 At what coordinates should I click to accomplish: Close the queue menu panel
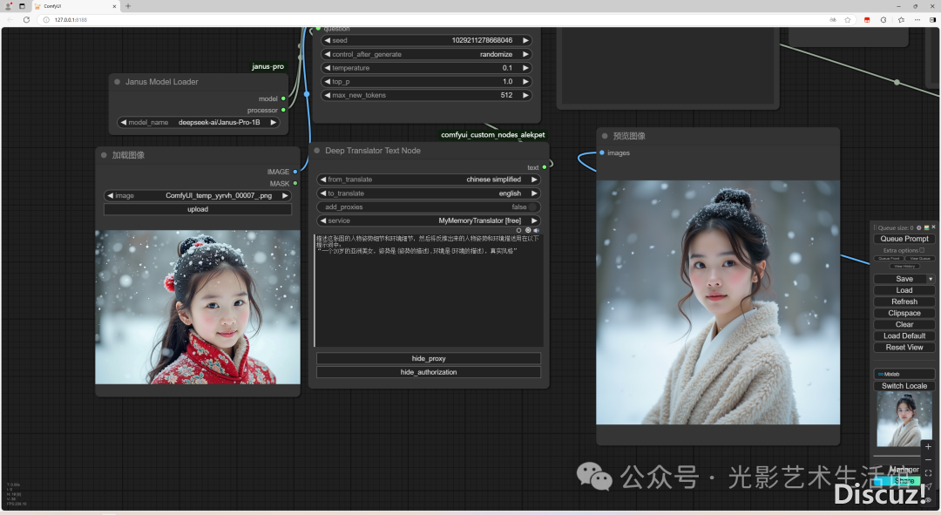click(933, 227)
